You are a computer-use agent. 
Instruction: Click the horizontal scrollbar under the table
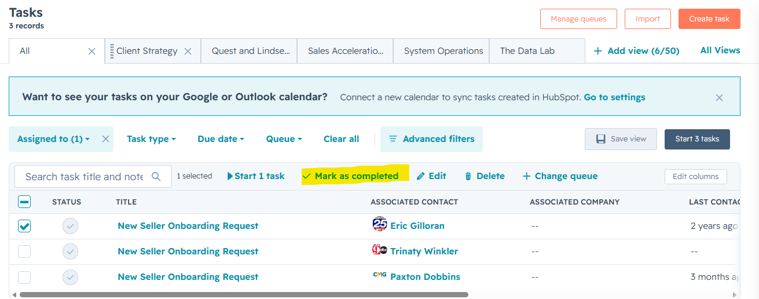(244, 294)
